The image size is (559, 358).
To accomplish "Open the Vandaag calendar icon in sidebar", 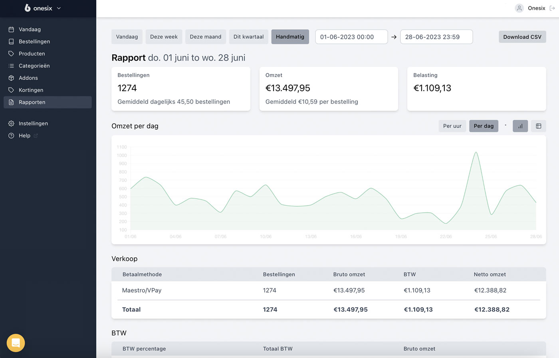I will (x=10, y=29).
